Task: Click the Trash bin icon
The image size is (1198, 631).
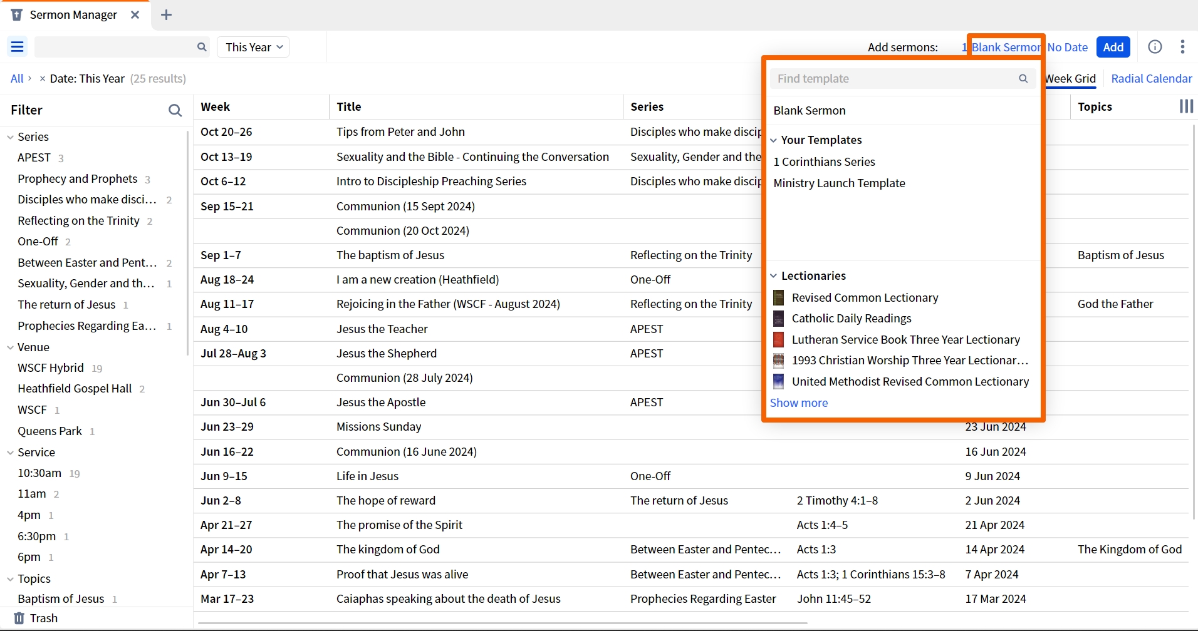Action: click(x=19, y=618)
